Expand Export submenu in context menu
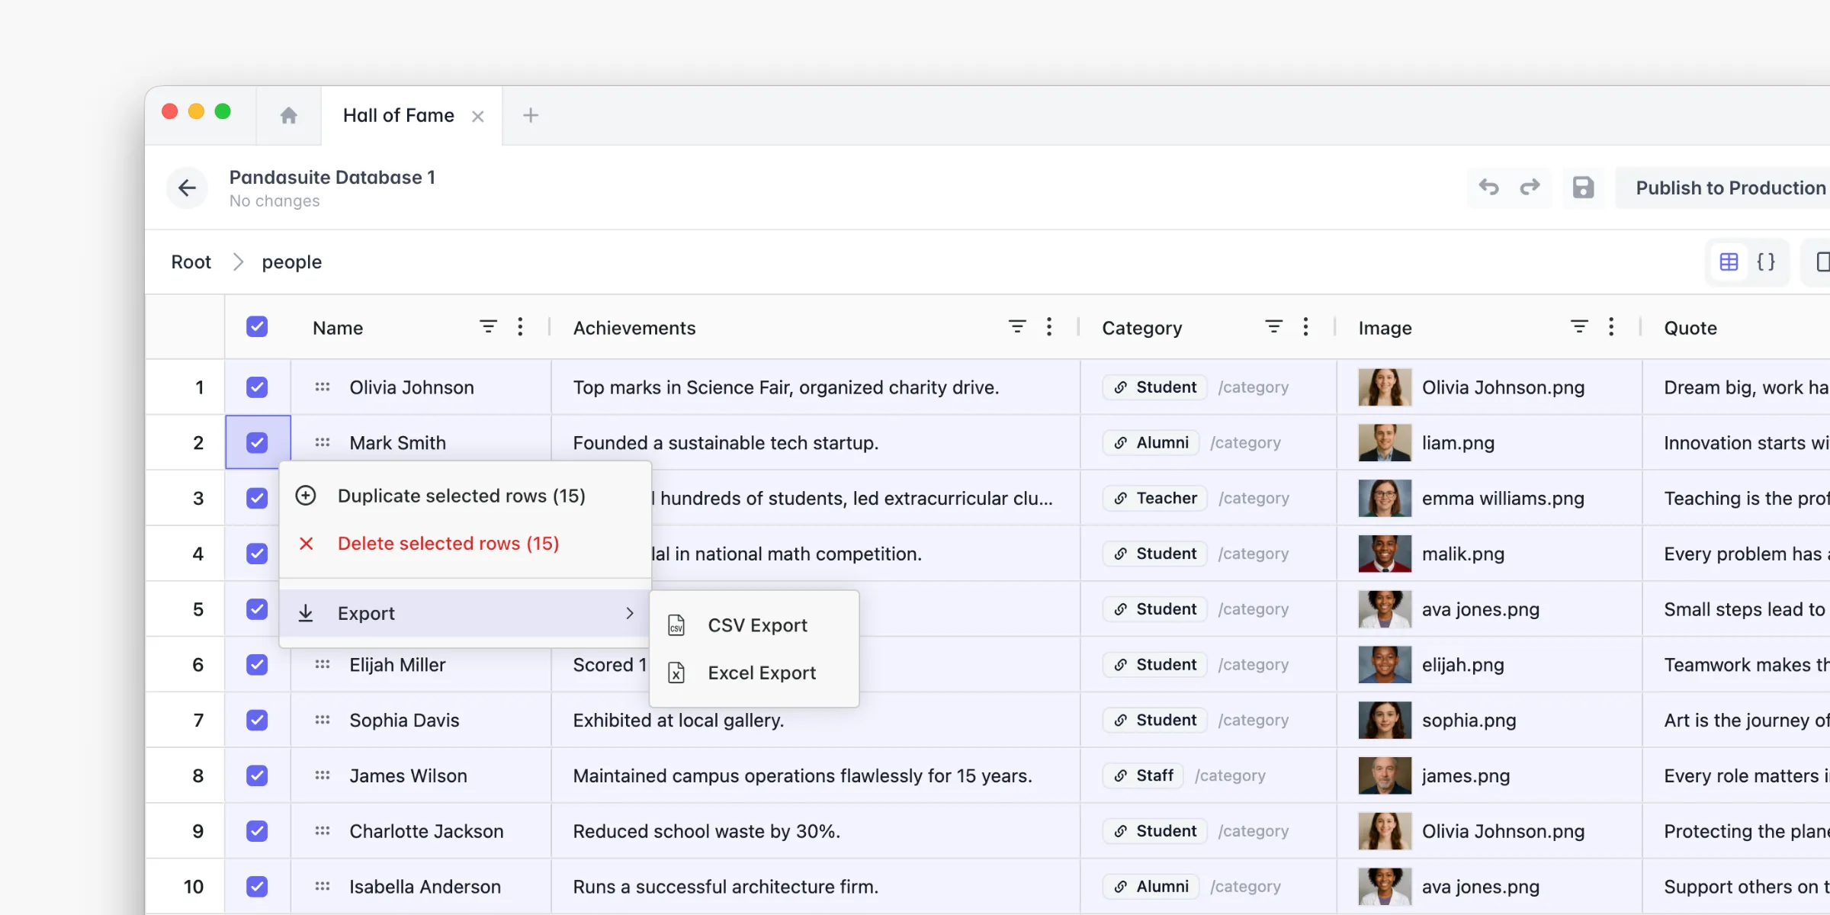 pos(465,613)
